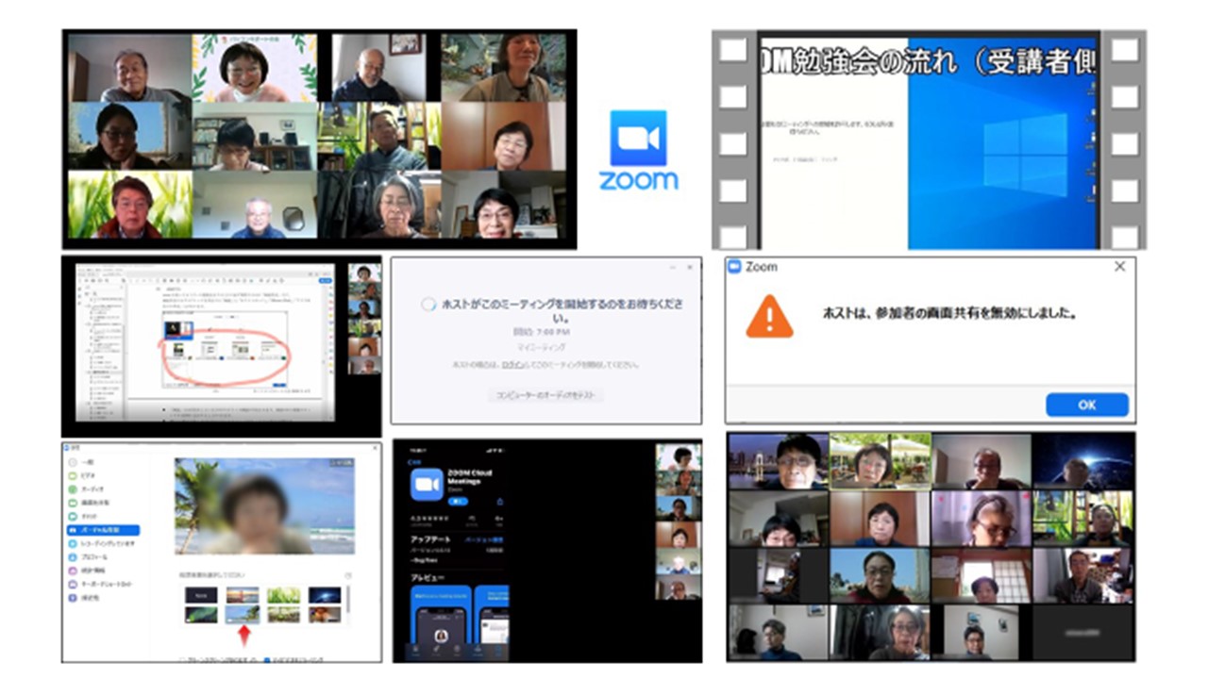Tap the first preview screenshot under プレビュー
Image resolution: width=1208 pixels, height=679 pixels.
tap(441, 614)
